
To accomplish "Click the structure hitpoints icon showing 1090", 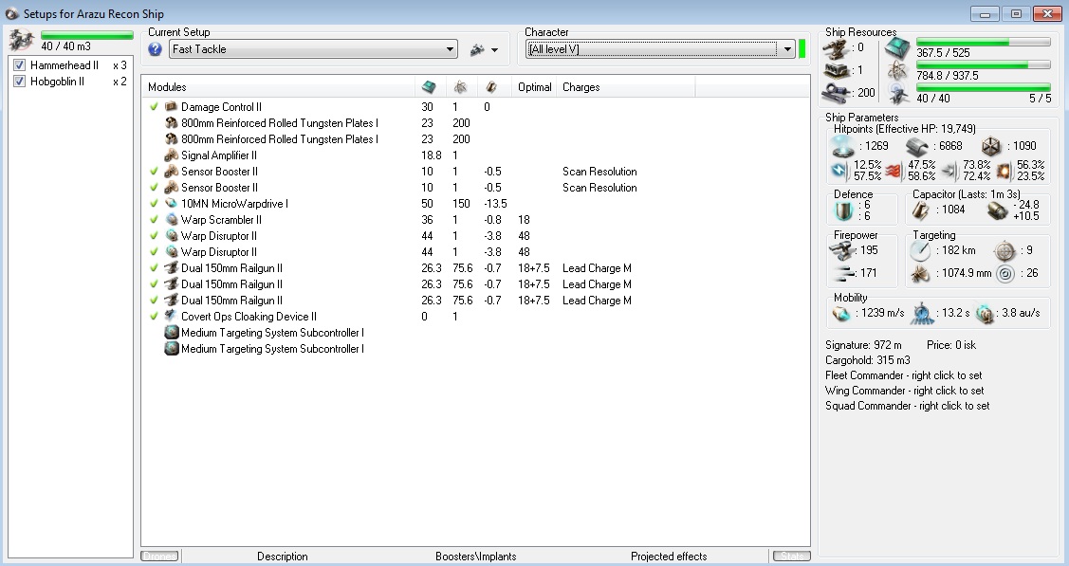I will (x=990, y=146).
